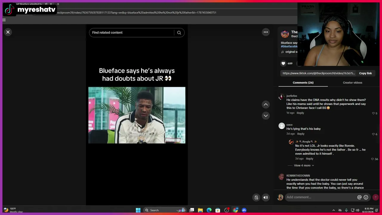Go to the next video with down arrow
Screen dimensions: 382x215
click(266, 116)
